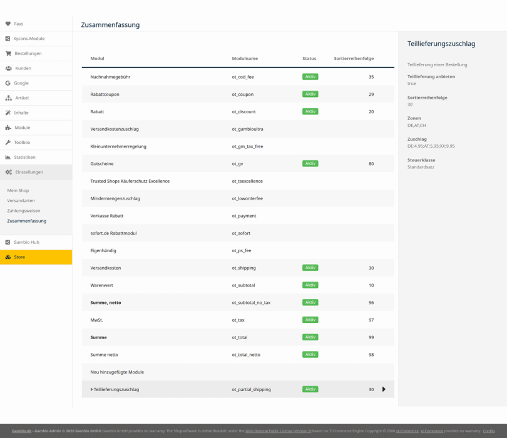This screenshot has height=438, width=507.
Task: Click the Teillieferungszuschlag module name in table
Action: tap(116, 390)
